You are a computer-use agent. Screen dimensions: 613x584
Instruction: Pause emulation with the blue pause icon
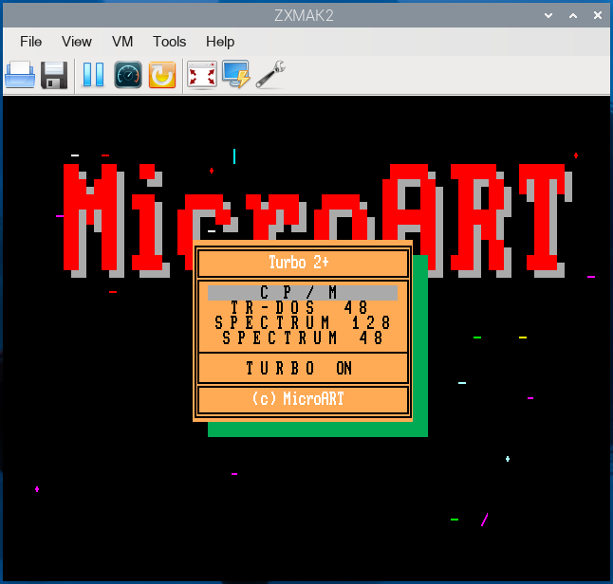point(93,75)
